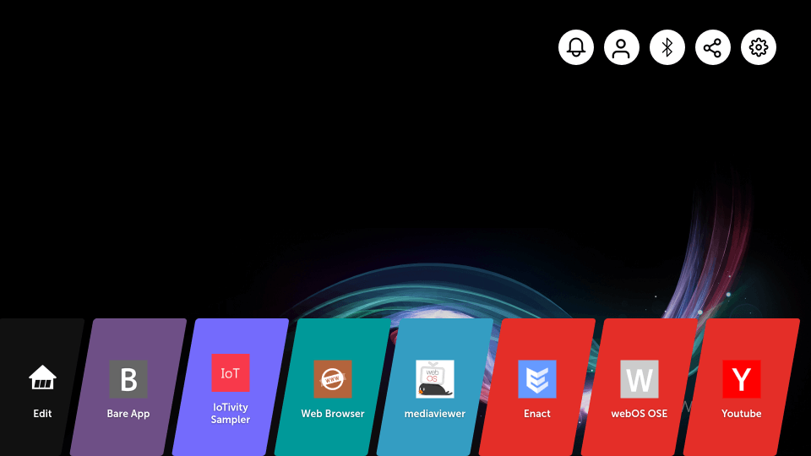Open the user profile icon
Image resolution: width=811 pixels, height=456 pixels.
pyautogui.click(x=622, y=47)
